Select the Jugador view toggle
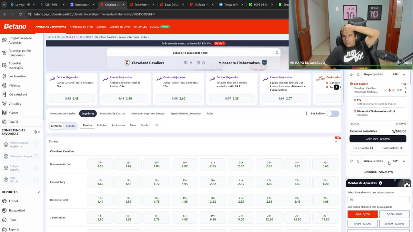The height and width of the screenshot is (232, 413). coord(70,126)
